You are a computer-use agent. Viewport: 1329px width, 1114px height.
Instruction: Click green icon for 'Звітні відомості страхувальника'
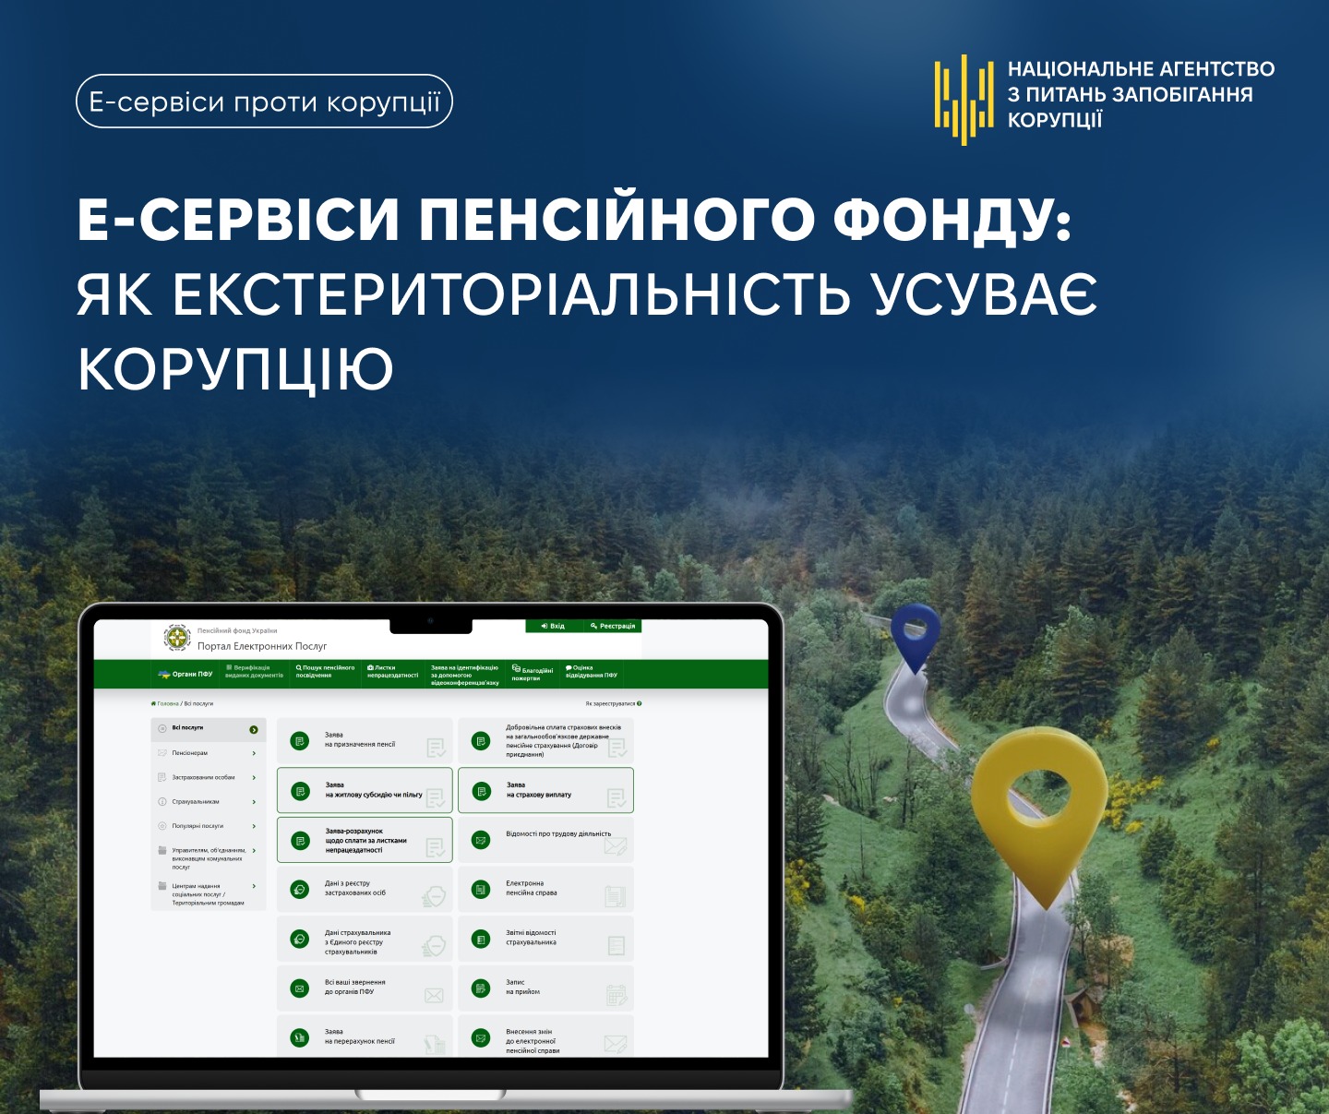pos(481,939)
